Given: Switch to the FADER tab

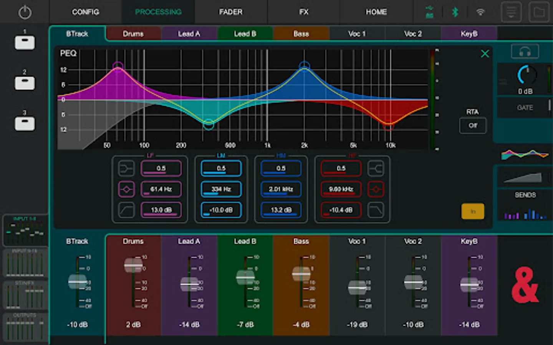Looking at the screenshot, I should [x=231, y=12].
